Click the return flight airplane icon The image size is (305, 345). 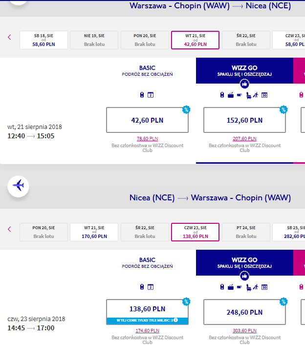tap(18, 186)
